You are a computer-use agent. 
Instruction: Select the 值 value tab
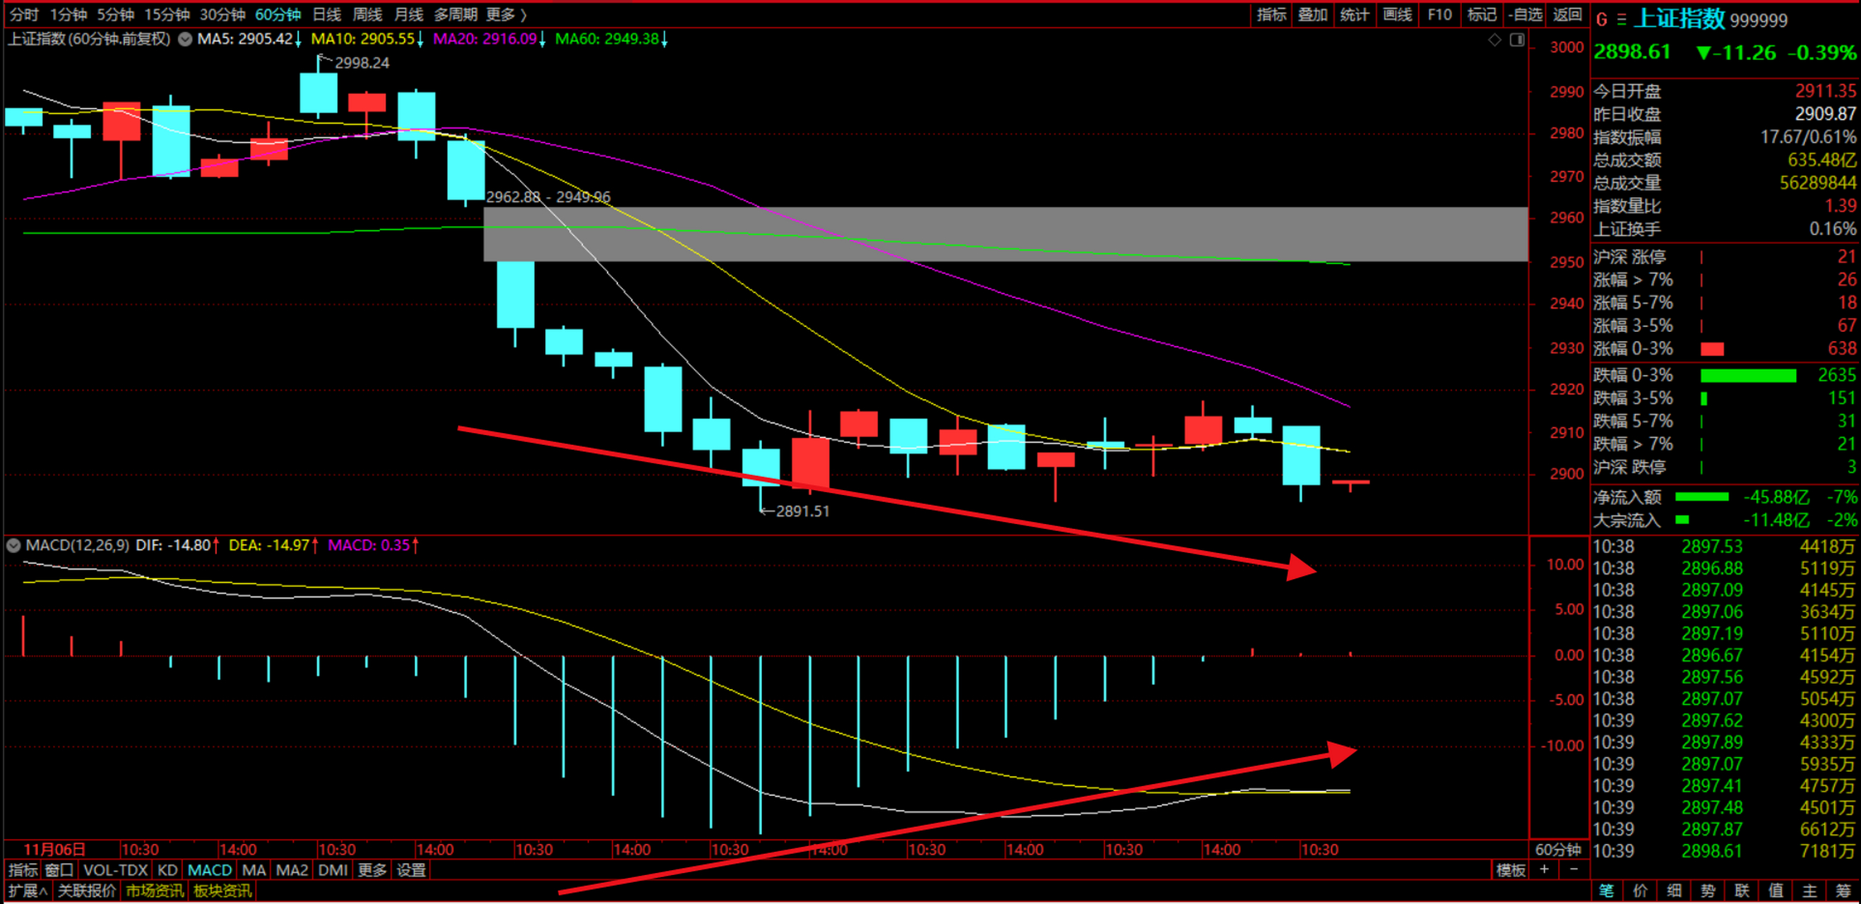1776,891
